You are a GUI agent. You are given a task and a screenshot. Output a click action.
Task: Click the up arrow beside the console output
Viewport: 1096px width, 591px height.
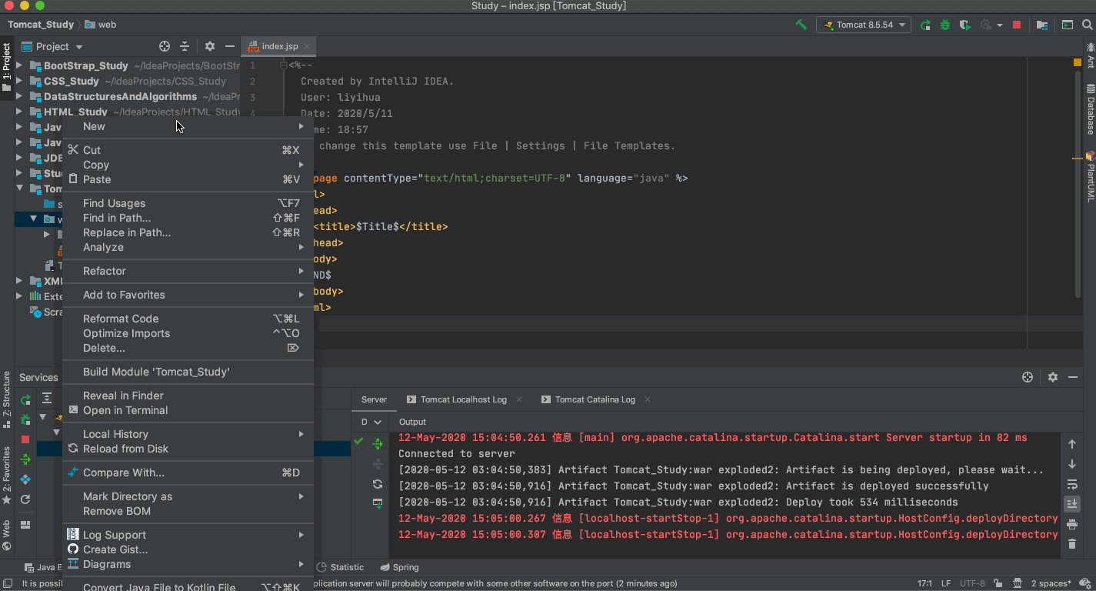pos(1072,444)
